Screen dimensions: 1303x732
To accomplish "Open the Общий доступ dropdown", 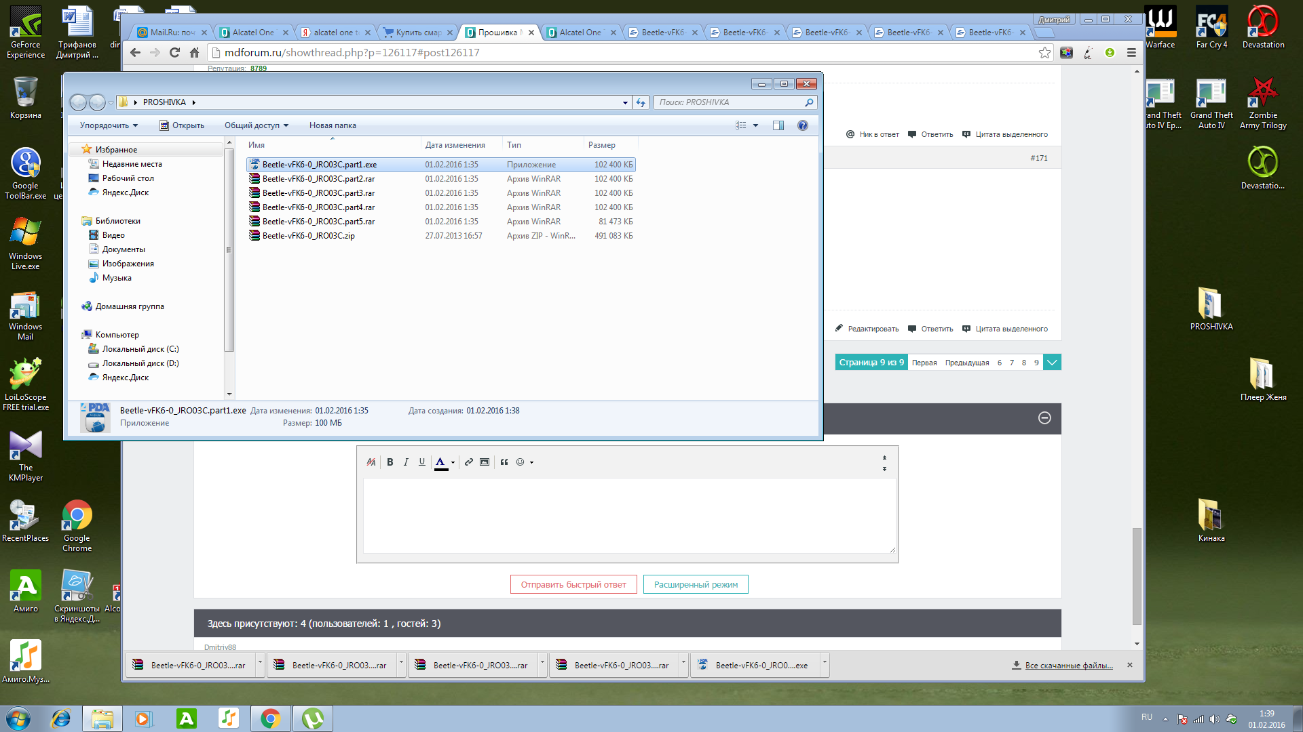I will point(257,125).
